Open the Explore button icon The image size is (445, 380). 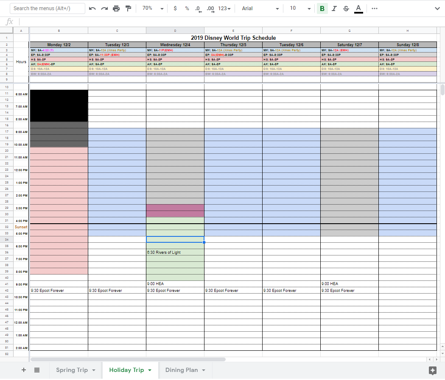coord(433,370)
